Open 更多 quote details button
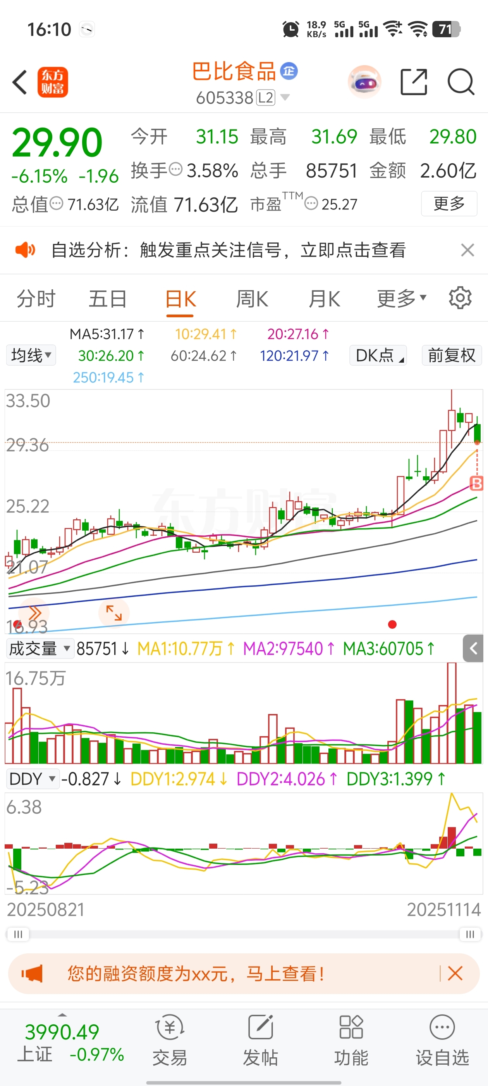This screenshot has height=1086, width=488. [x=449, y=204]
